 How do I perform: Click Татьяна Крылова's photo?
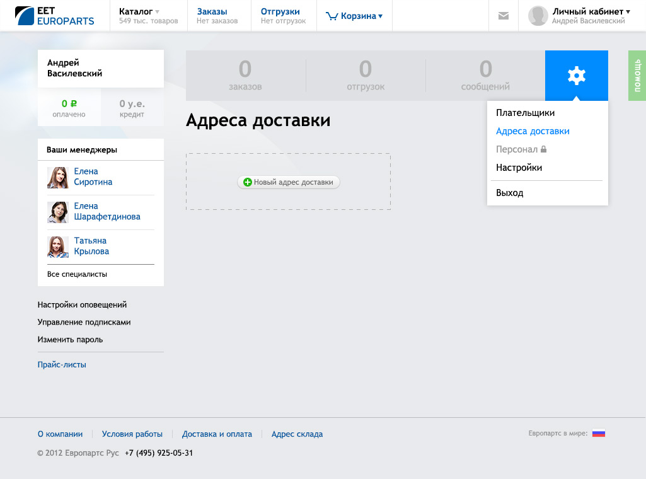[58, 246]
